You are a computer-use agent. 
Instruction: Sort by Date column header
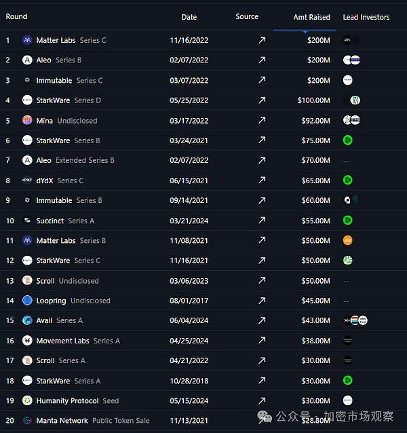pyautogui.click(x=189, y=17)
